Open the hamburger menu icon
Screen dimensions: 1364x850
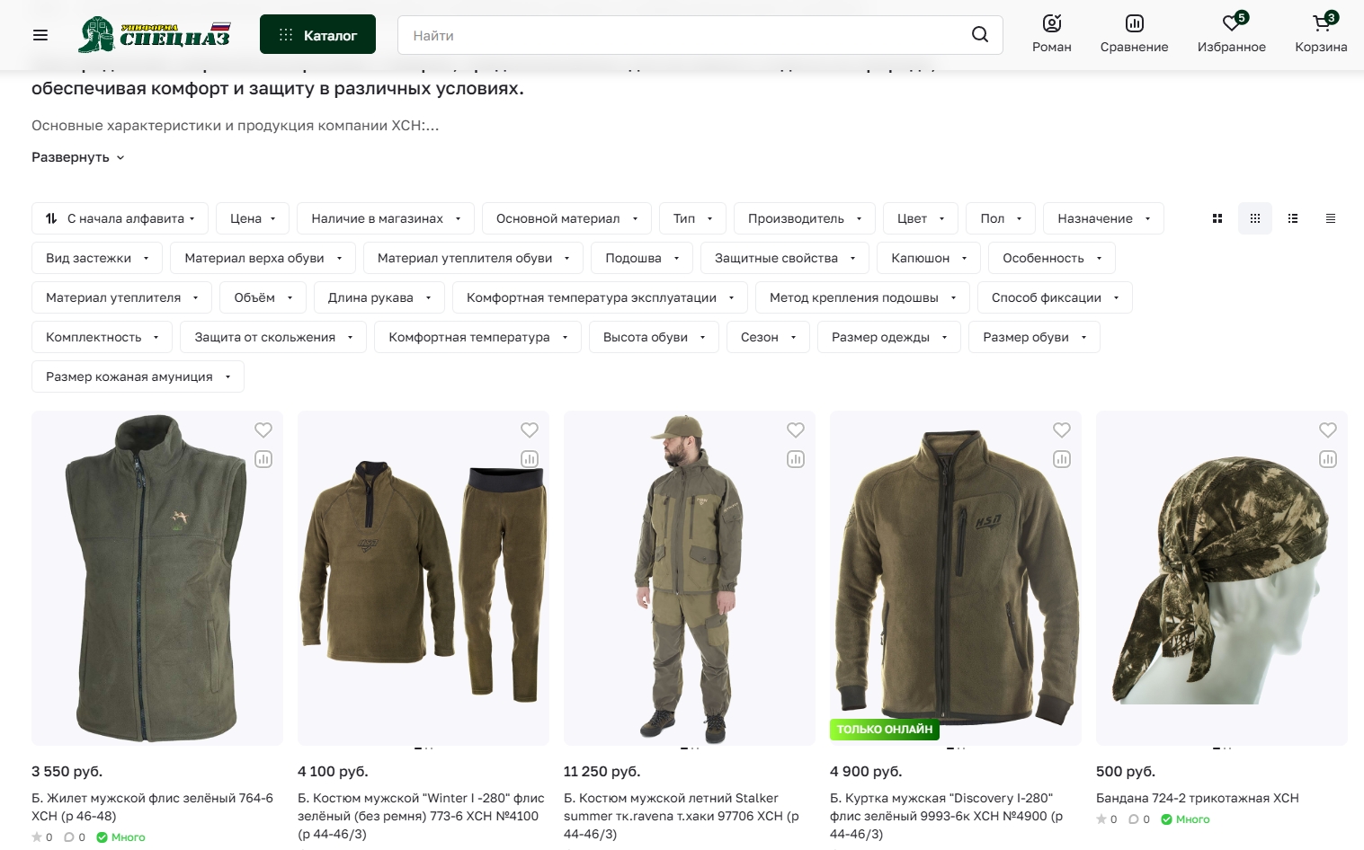point(40,35)
